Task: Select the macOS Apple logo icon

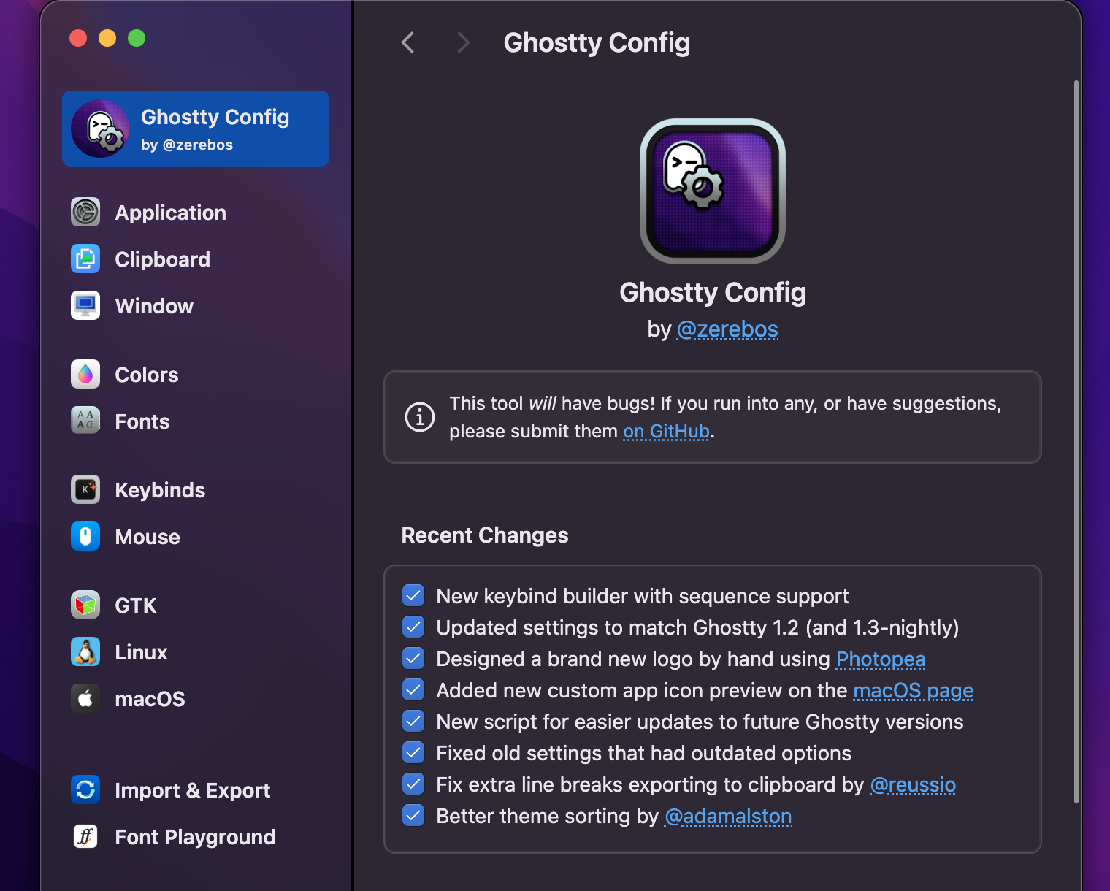Action: pos(85,699)
